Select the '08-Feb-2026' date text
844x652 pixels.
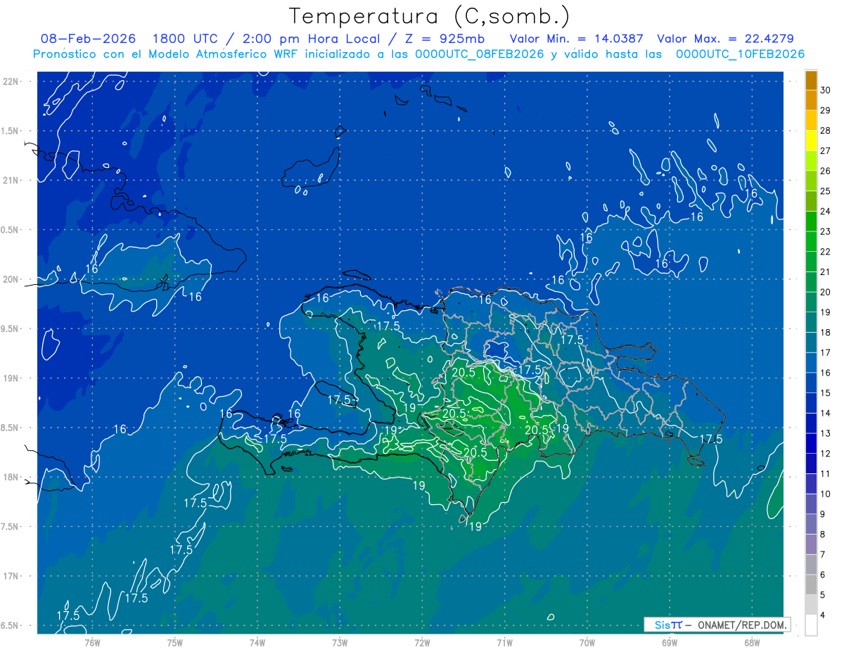[88, 39]
